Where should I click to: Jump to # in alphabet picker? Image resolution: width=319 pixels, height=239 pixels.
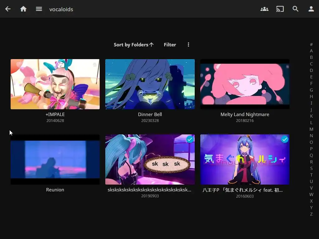pyautogui.click(x=311, y=44)
